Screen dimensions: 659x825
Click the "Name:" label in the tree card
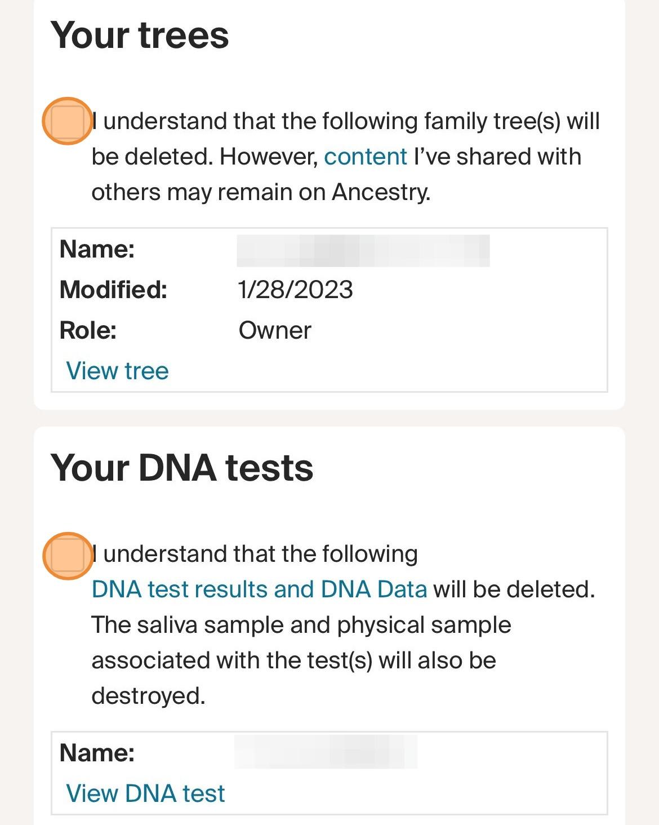point(97,249)
